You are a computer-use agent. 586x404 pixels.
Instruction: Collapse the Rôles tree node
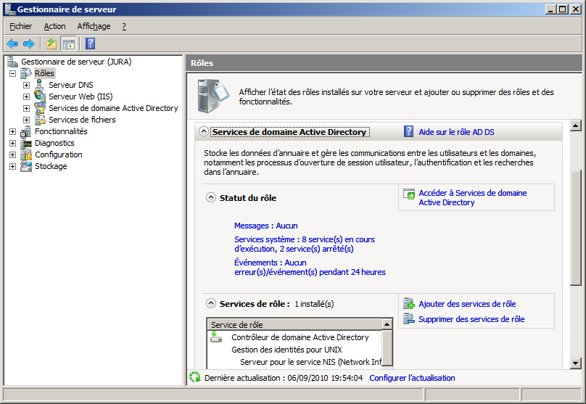coord(13,73)
